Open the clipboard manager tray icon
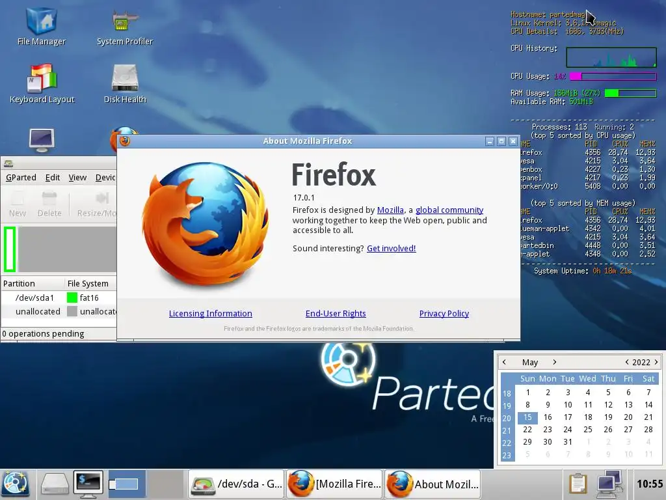 578,484
